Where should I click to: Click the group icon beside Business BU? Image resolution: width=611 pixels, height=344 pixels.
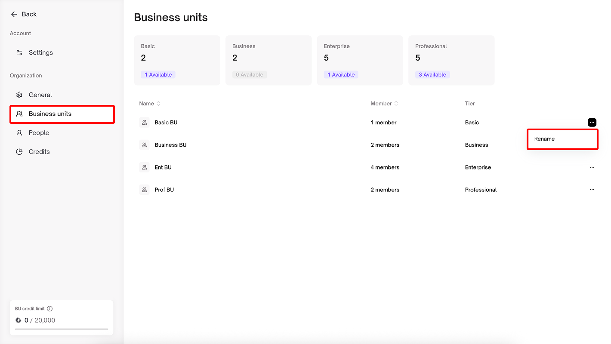pos(144,145)
